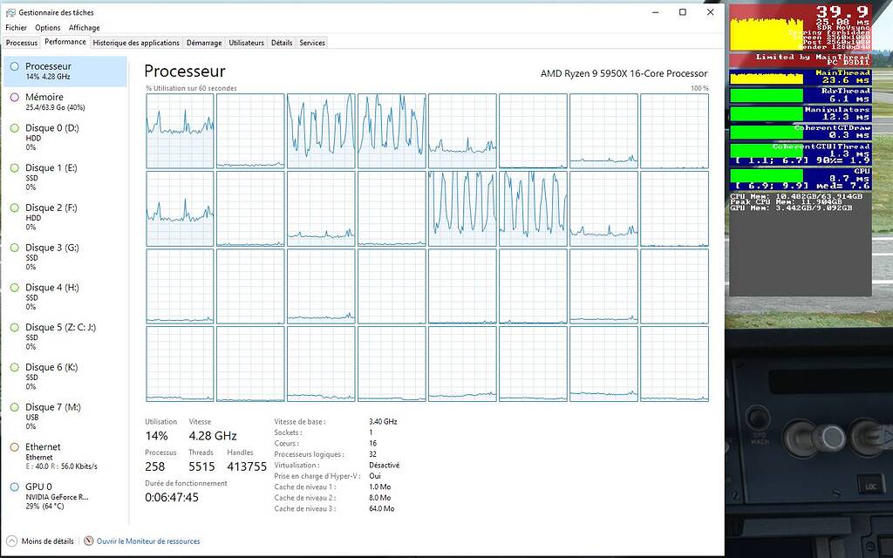Switch to the Processus tab
893x558 pixels.
coord(21,42)
